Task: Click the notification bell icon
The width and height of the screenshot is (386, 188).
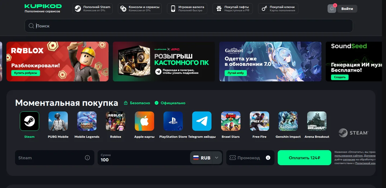Action: pyautogui.click(x=332, y=9)
